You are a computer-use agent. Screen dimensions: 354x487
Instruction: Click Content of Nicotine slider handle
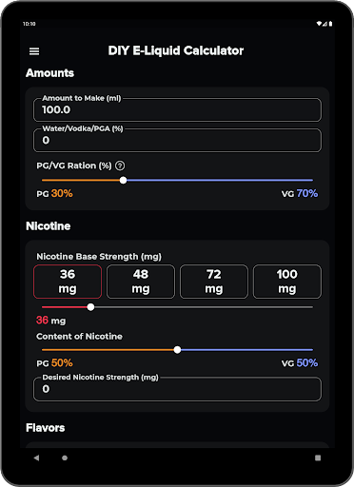pyautogui.click(x=177, y=350)
